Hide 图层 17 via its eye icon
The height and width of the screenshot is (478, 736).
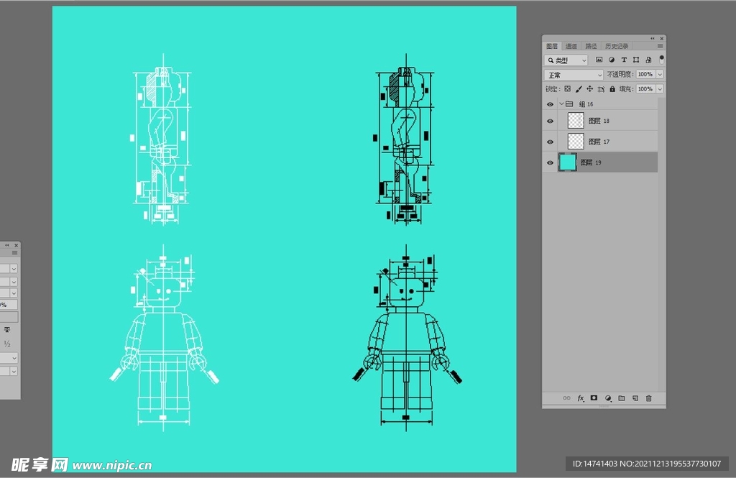point(550,142)
